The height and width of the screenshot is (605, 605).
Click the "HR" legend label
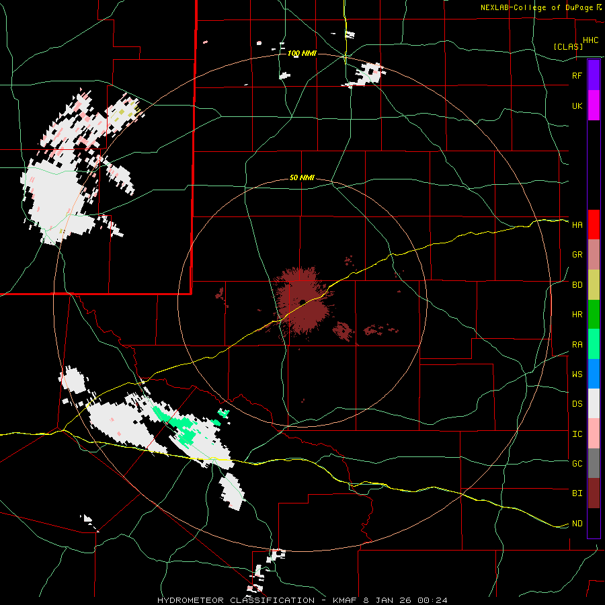pos(577,315)
